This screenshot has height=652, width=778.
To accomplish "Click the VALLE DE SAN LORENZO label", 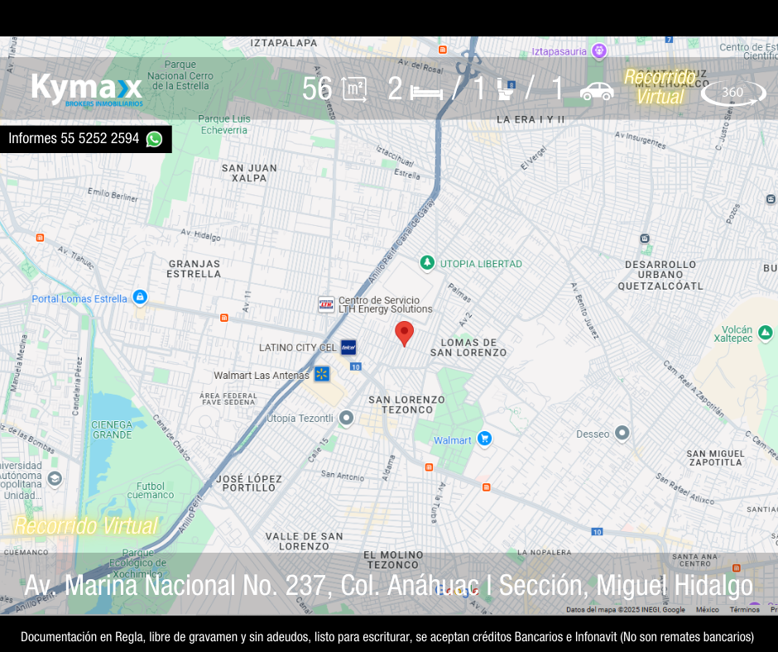I will click(x=304, y=541).
